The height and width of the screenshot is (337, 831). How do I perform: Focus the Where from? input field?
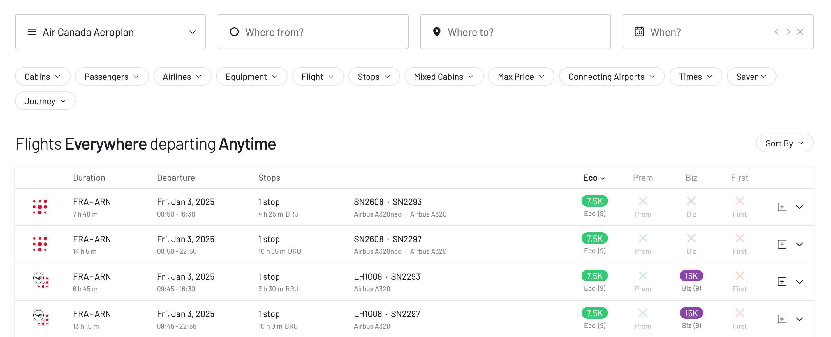tap(313, 31)
